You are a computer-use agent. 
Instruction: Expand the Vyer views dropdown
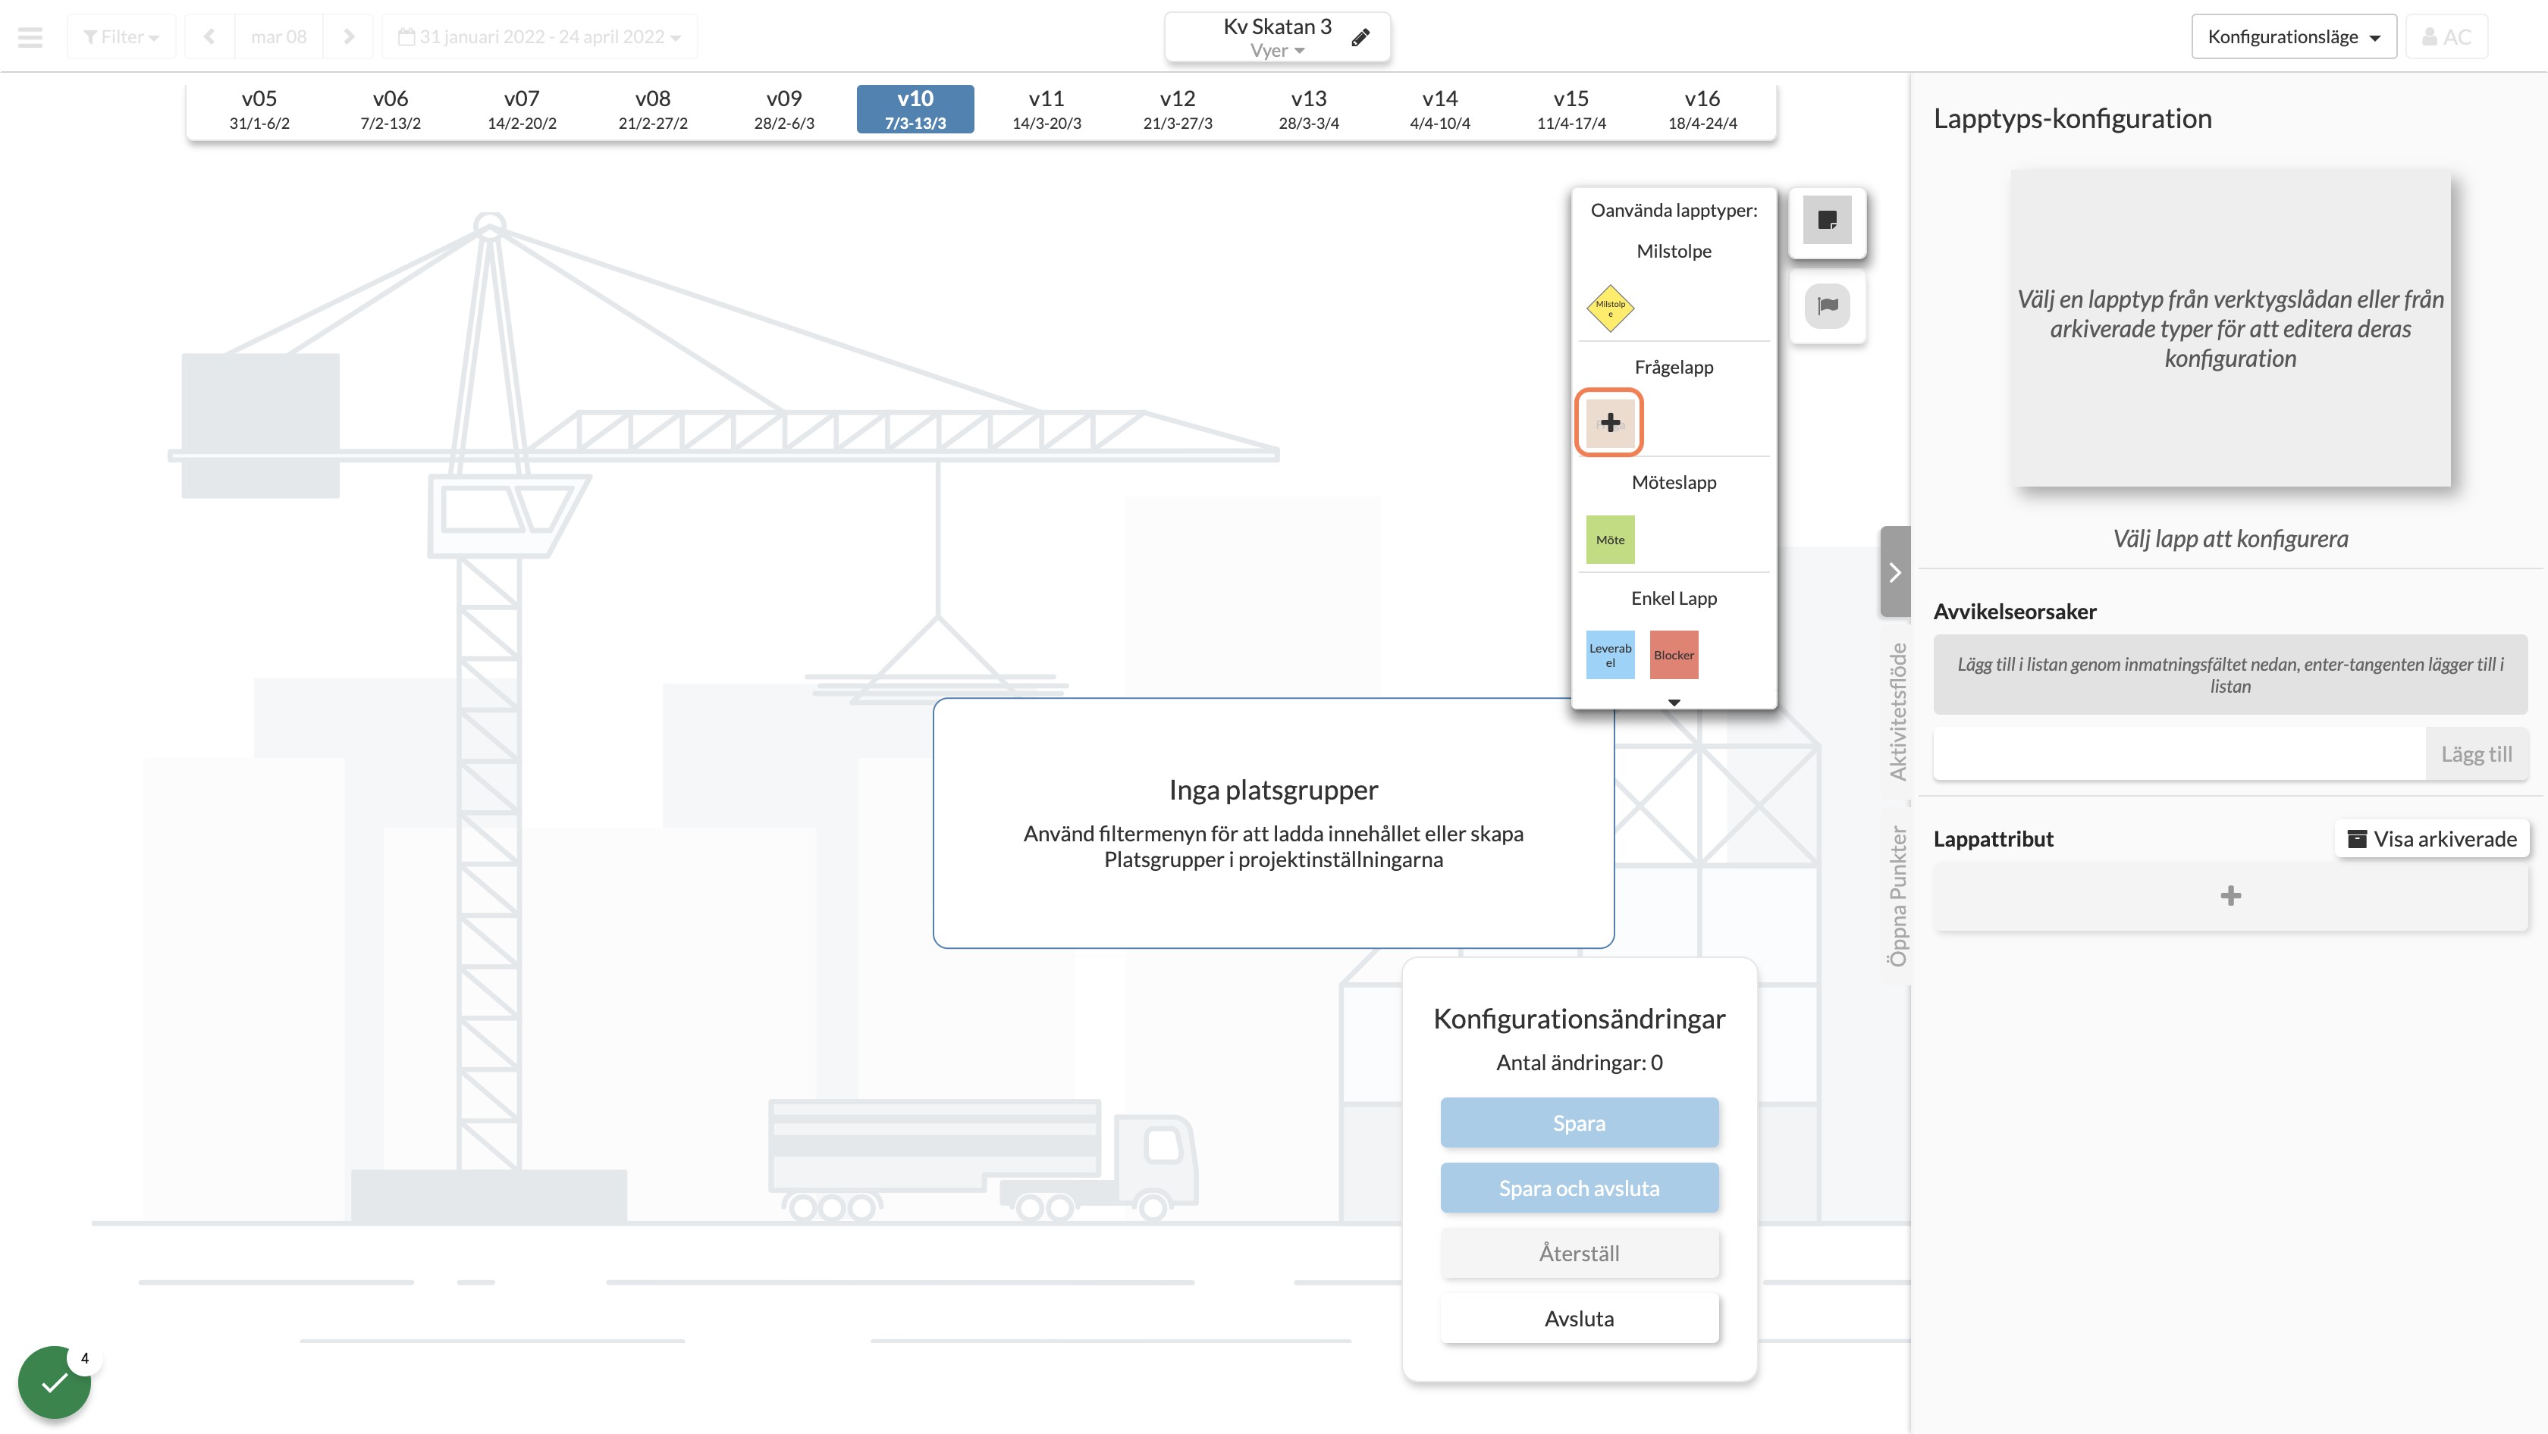point(1277,51)
